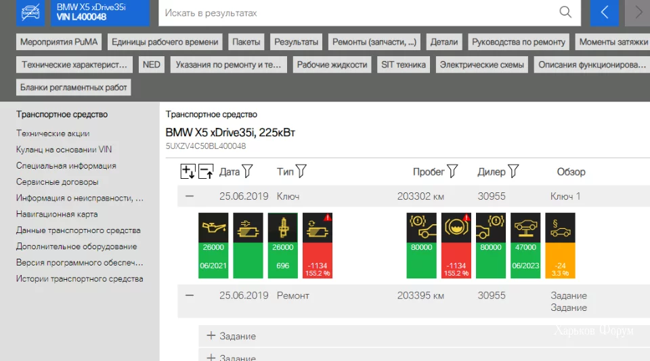Select Данные транспортного средства in sidebar
This screenshot has height=361, width=650.
[x=79, y=230]
